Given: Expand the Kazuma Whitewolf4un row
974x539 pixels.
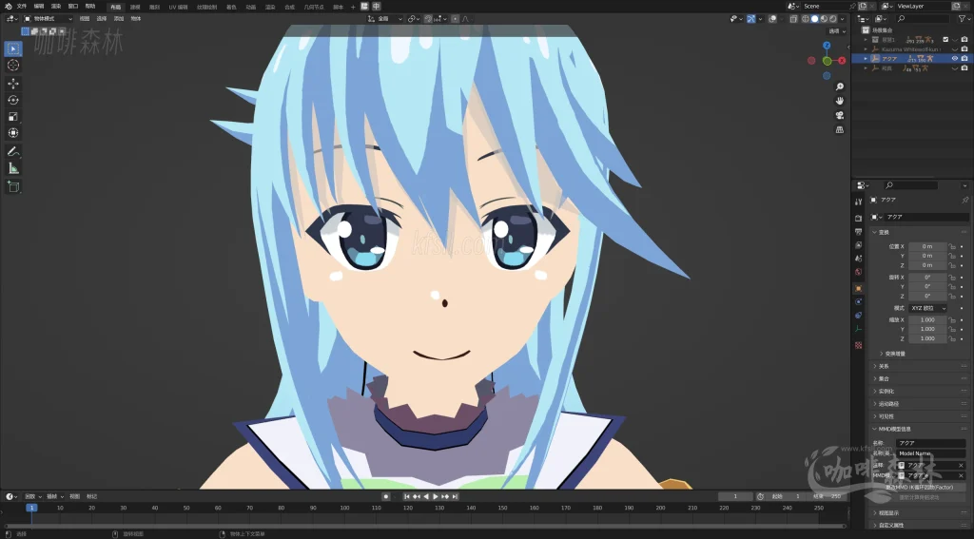Looking at the screenshot, I should tap(866, 49).
